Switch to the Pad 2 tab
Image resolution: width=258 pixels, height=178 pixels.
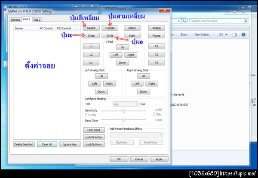pyautogui.click(x=37, y=20)
